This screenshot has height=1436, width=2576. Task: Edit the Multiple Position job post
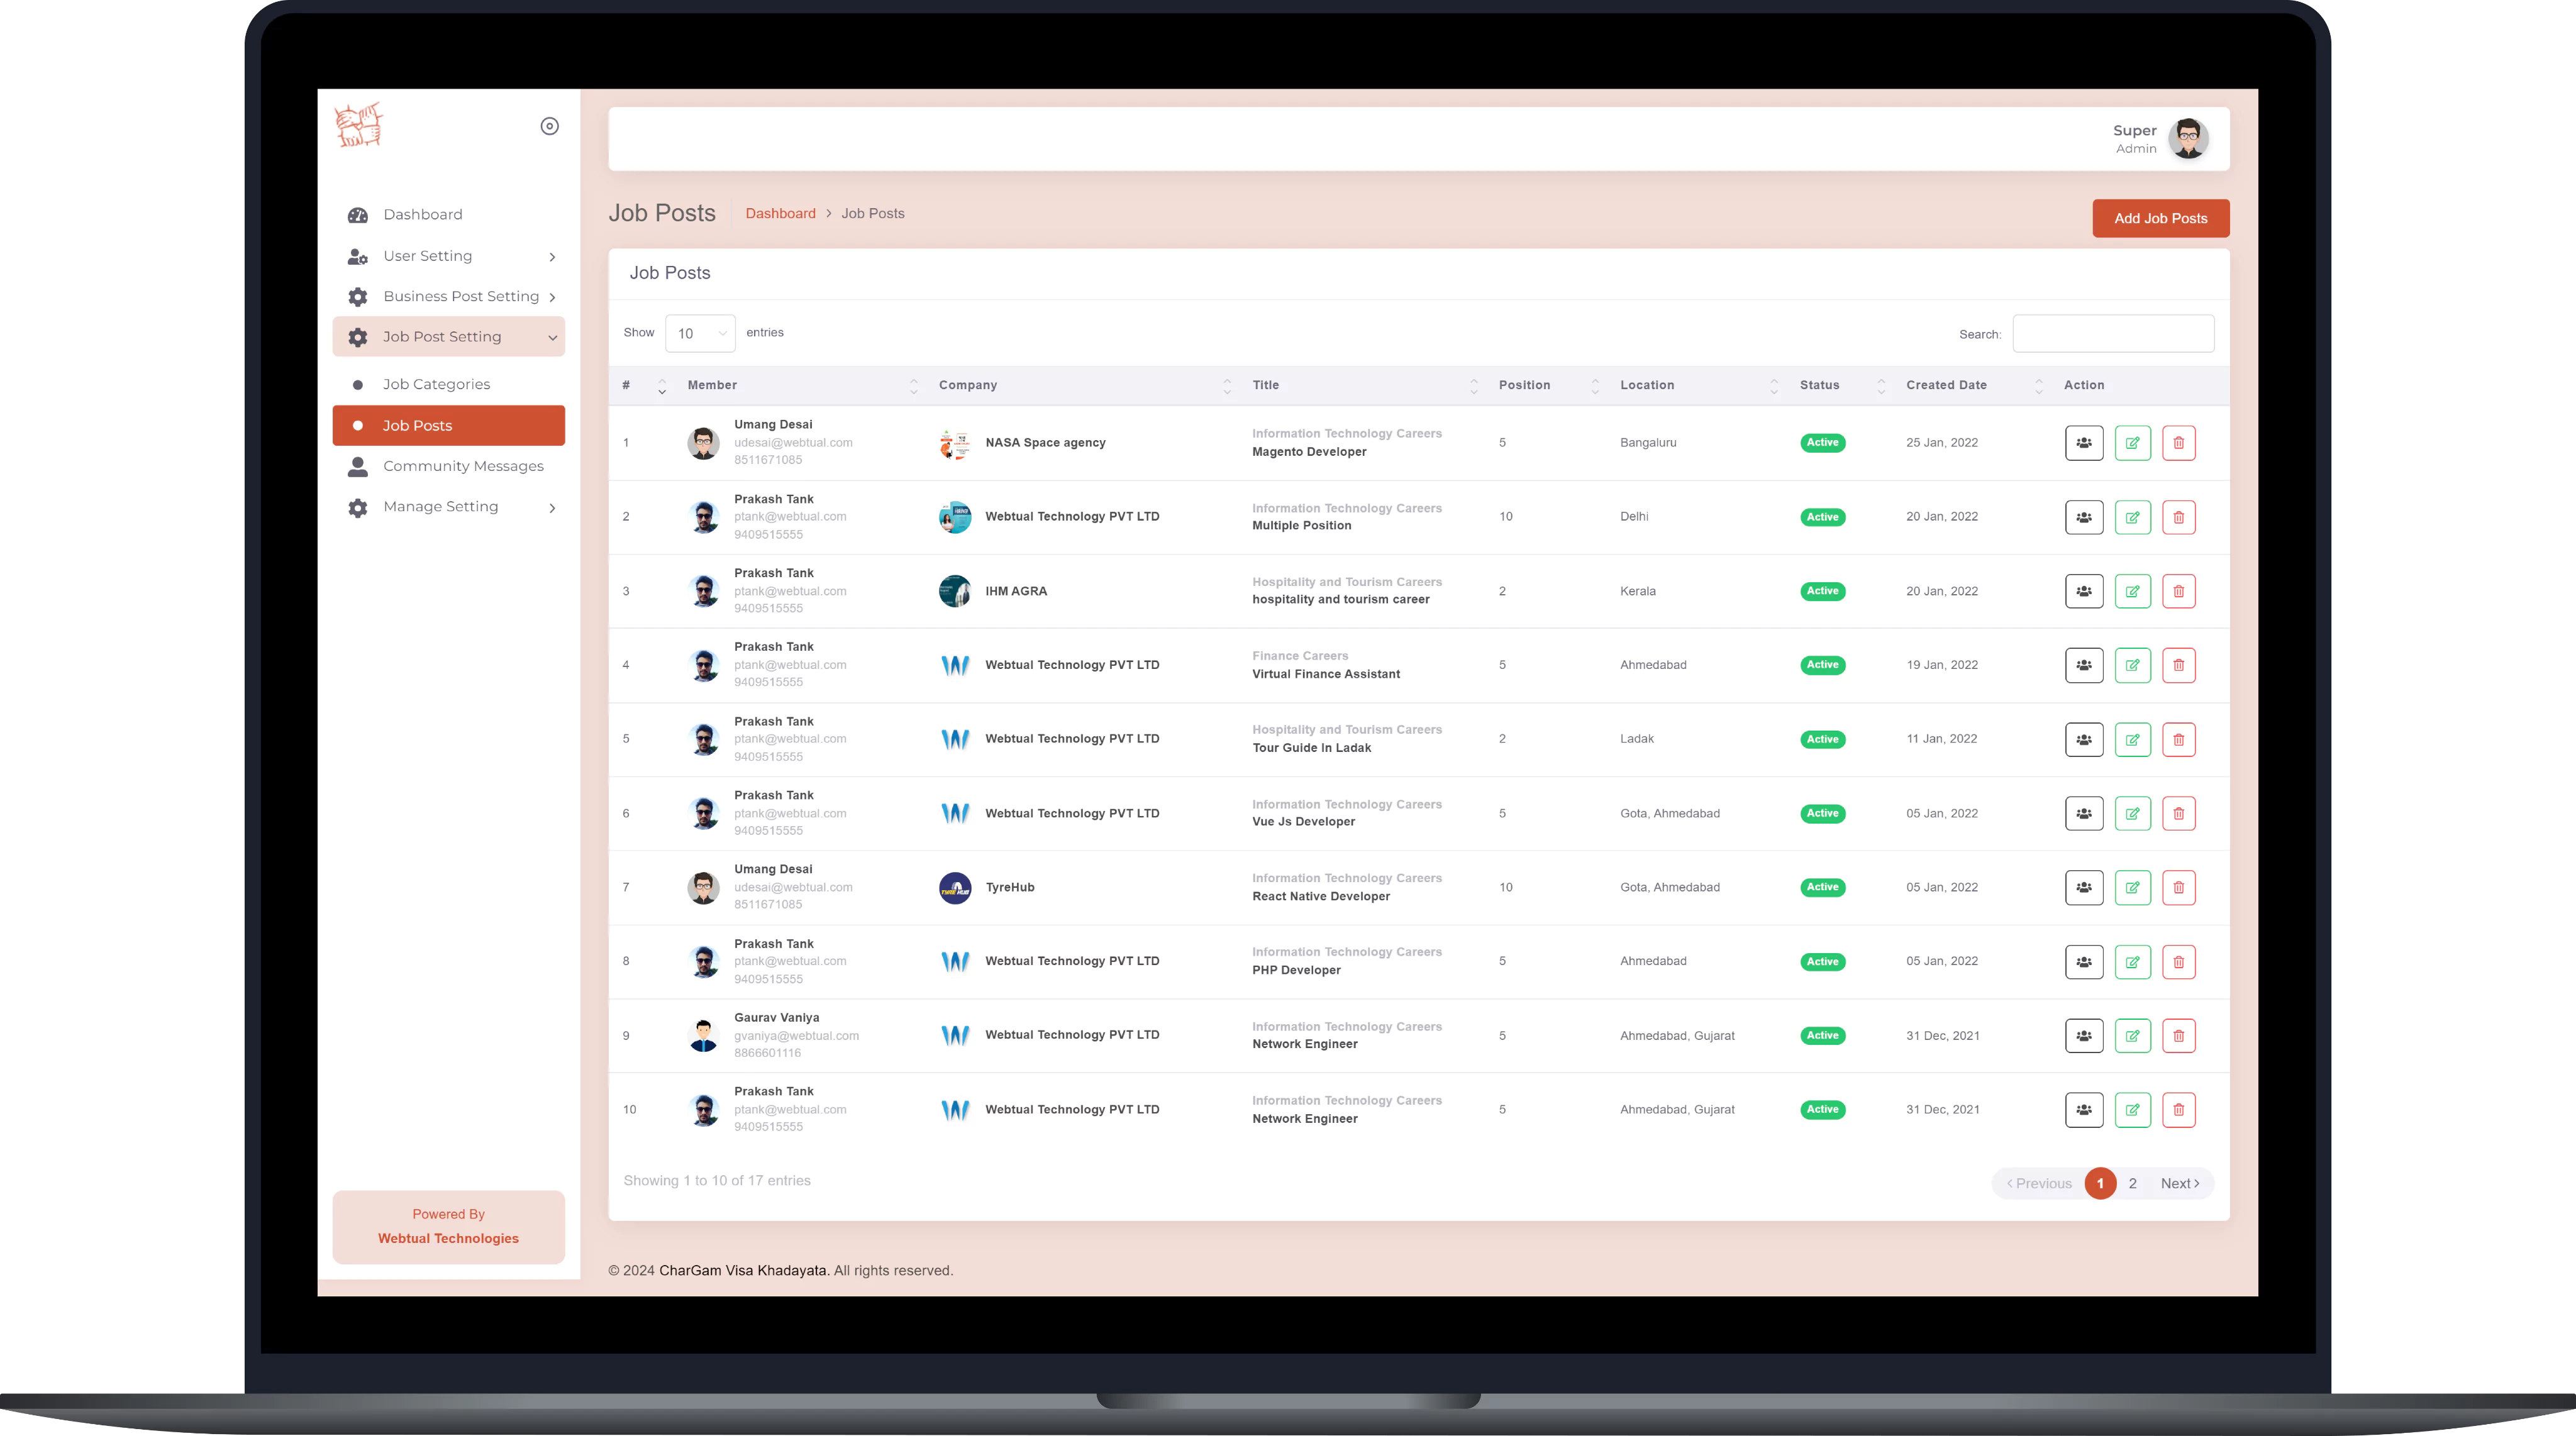tap(2132, 517)
